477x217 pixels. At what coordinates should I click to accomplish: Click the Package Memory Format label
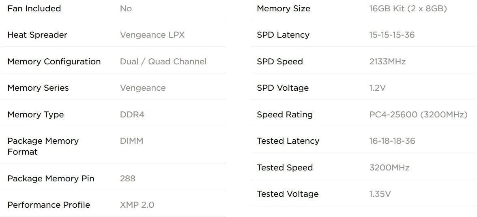tap(43, 146)
